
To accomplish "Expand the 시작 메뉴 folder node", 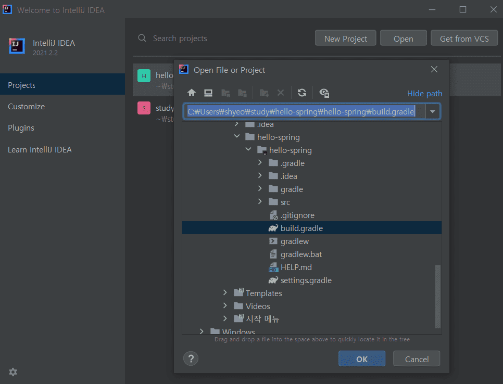I will [225, 318].
